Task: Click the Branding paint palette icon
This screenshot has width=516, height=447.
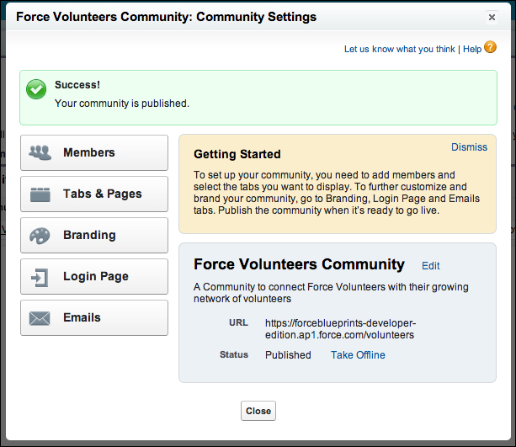Action: click(x=40, y=236)
